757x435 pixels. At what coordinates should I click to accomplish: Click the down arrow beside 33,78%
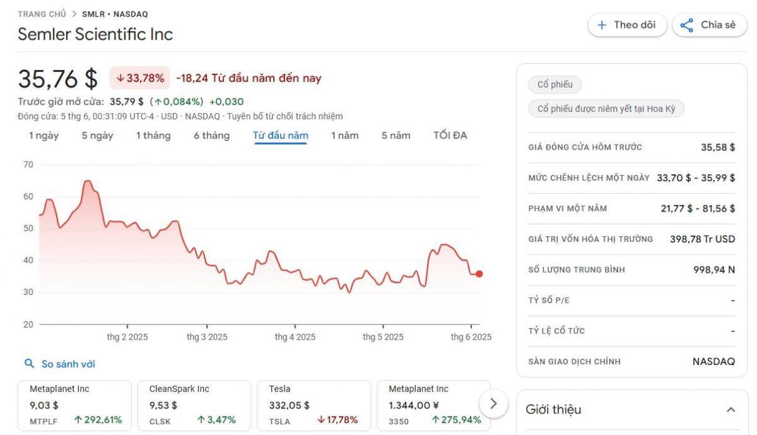point(120,78)
